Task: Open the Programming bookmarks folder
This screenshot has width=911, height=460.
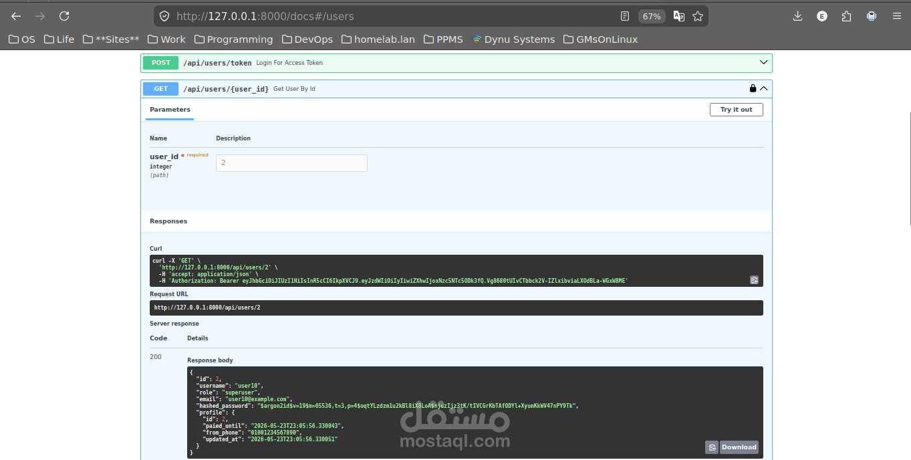Action: (x=233, y=39)
